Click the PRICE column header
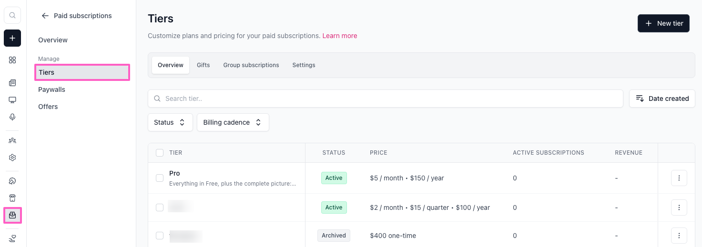Image resolution: width=702 pixels, height=247 pixels. [x=378, y=153]
